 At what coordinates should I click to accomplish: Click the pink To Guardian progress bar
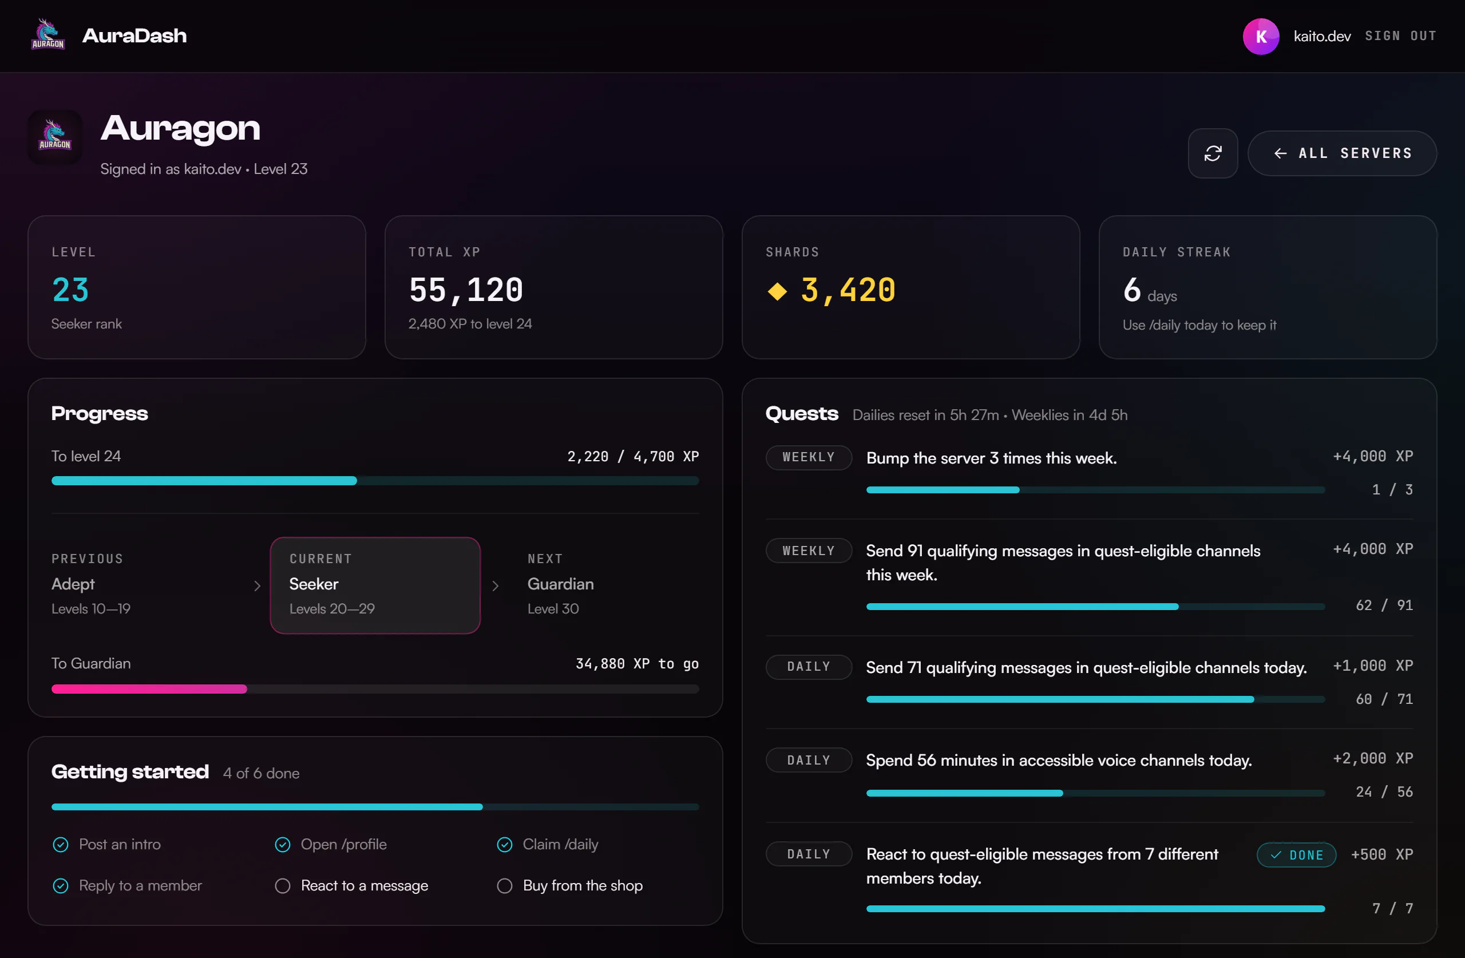pos(375,689)
